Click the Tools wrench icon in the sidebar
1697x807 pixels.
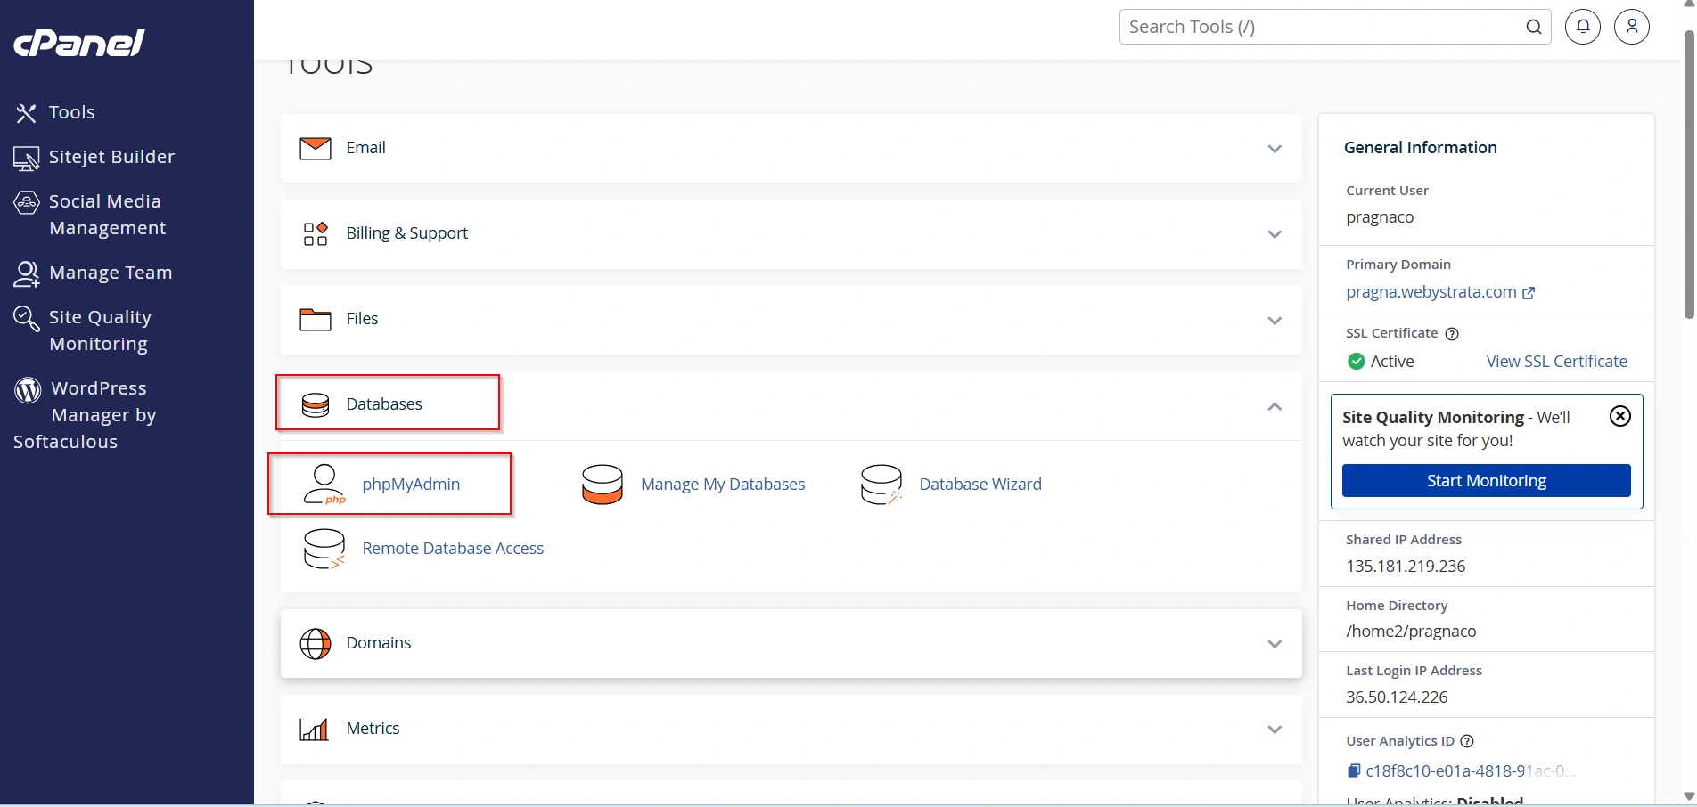click(x=26, y=113)
